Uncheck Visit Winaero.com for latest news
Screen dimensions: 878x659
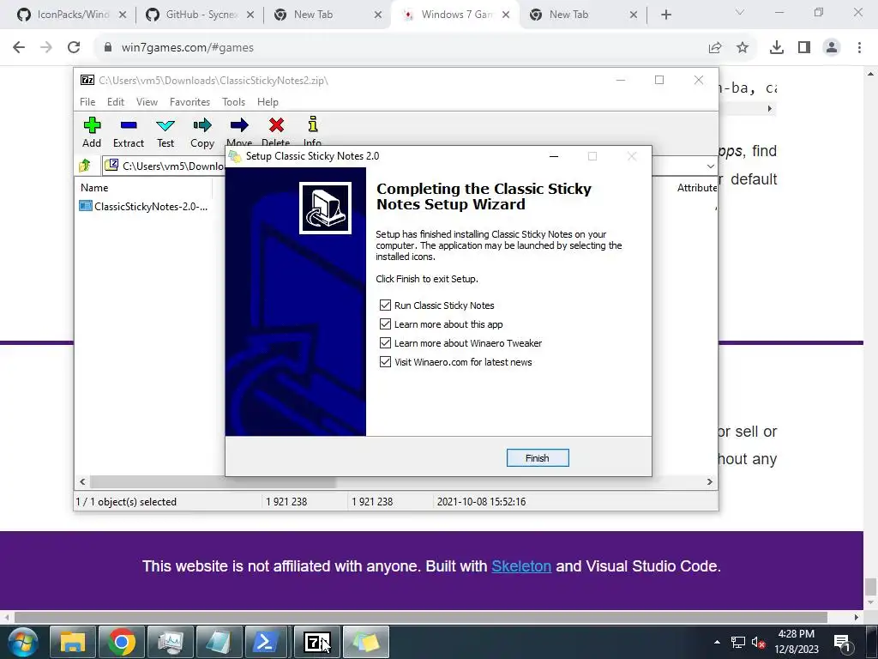click(385, 362)
